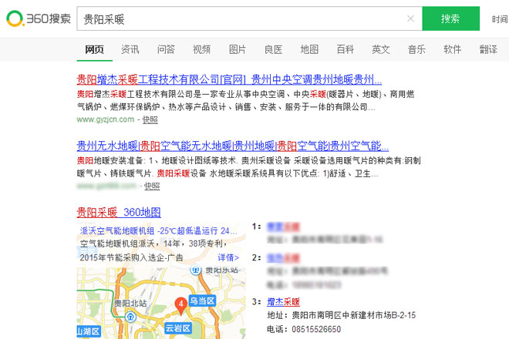The image size is (509, 339).
Task: Clear the search box with the X icon
Action: coord(410,18)
